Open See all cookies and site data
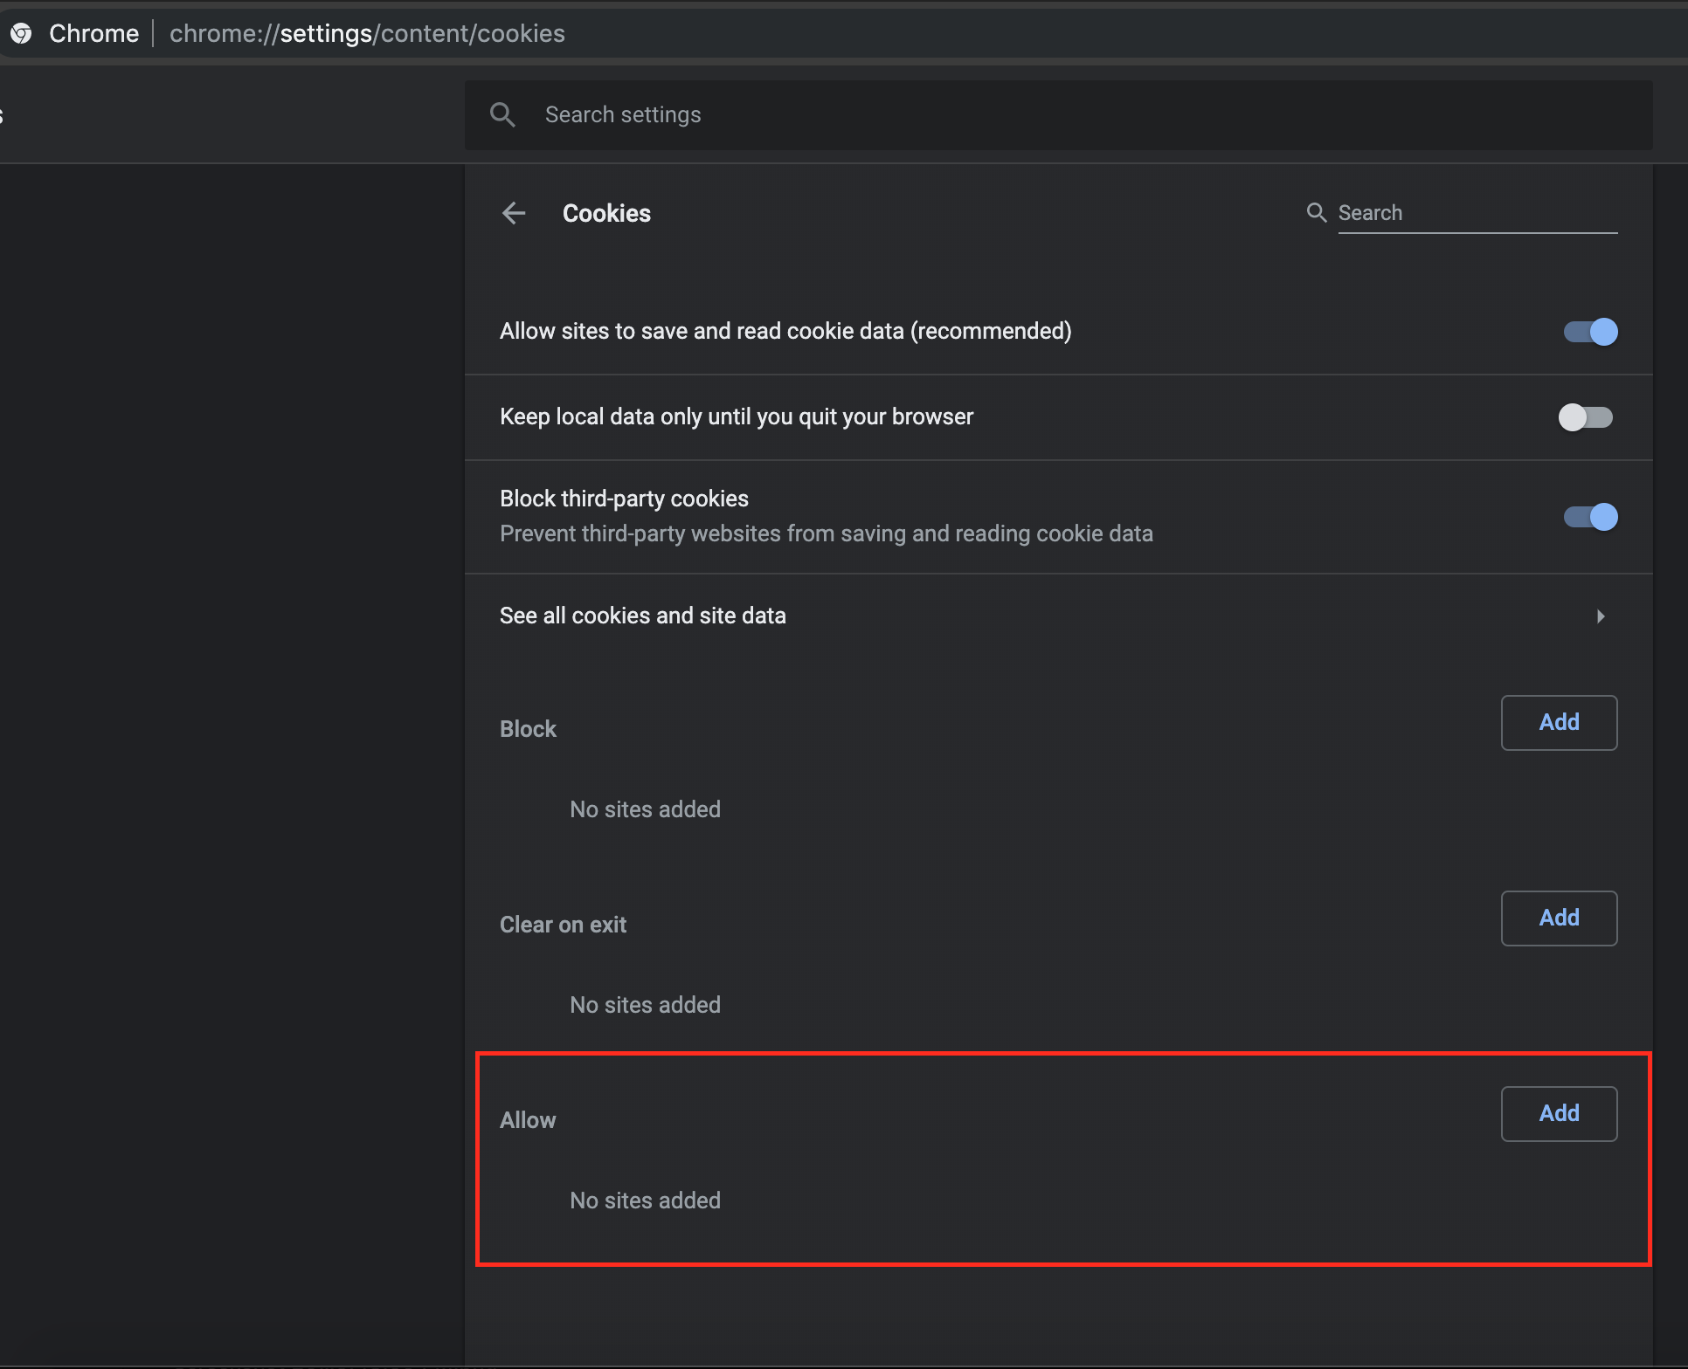The image size is (1688, 1369). coord(642,616)
